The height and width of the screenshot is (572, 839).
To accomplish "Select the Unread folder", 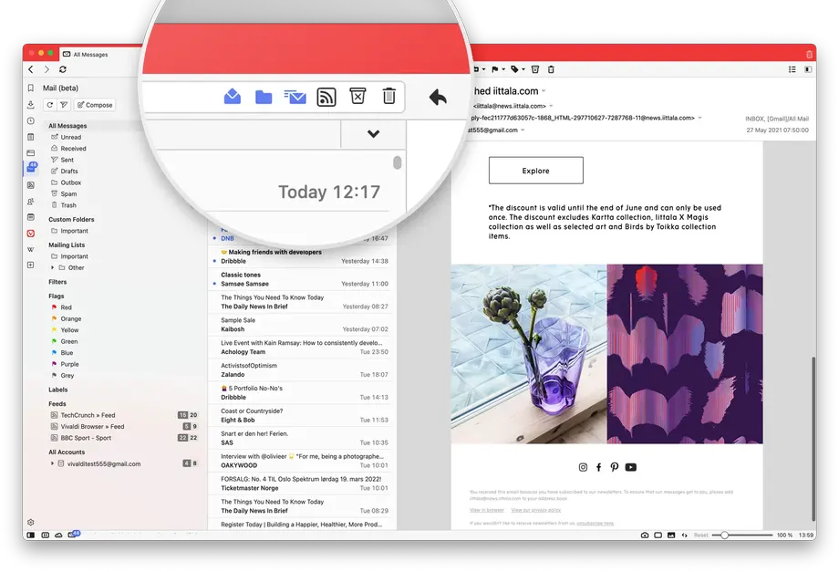I will (x=66, y=137).
